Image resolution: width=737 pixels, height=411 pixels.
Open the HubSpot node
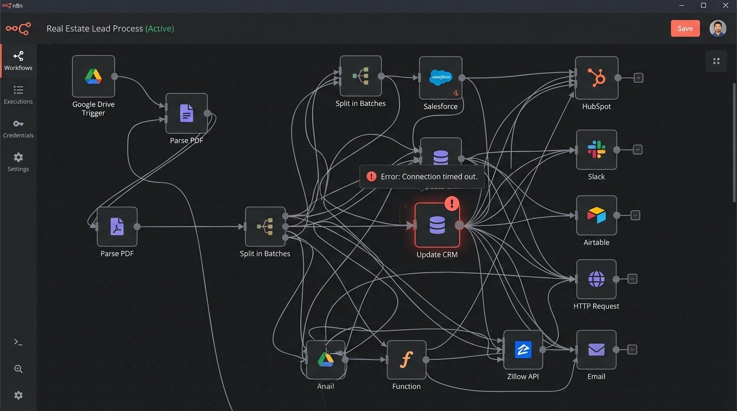pyautogui.click(x=596, y=78)
